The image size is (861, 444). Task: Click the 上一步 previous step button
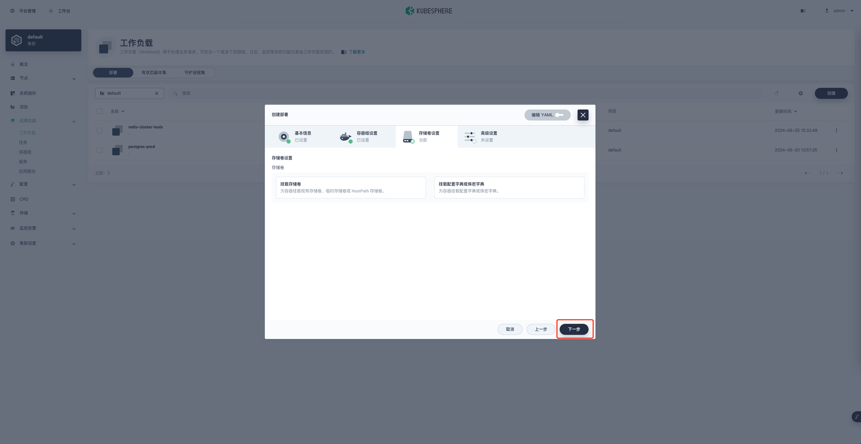click(541, 330)
